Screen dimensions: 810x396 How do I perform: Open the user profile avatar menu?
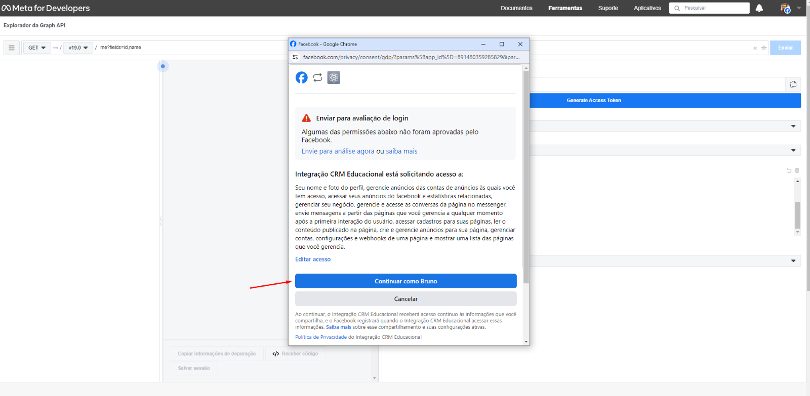pos(785,8)
